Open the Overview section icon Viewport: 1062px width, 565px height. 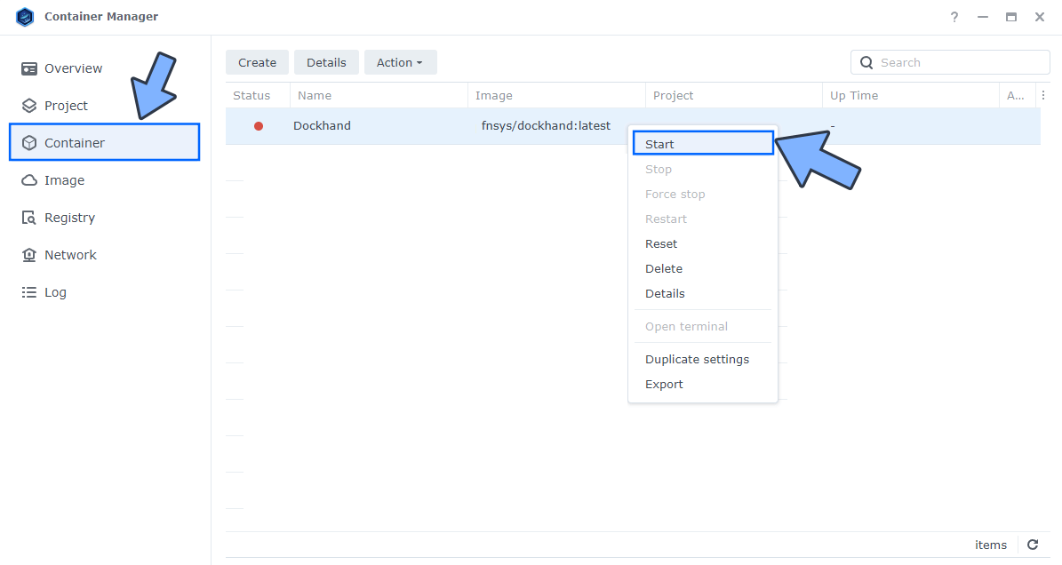(29, 68)
